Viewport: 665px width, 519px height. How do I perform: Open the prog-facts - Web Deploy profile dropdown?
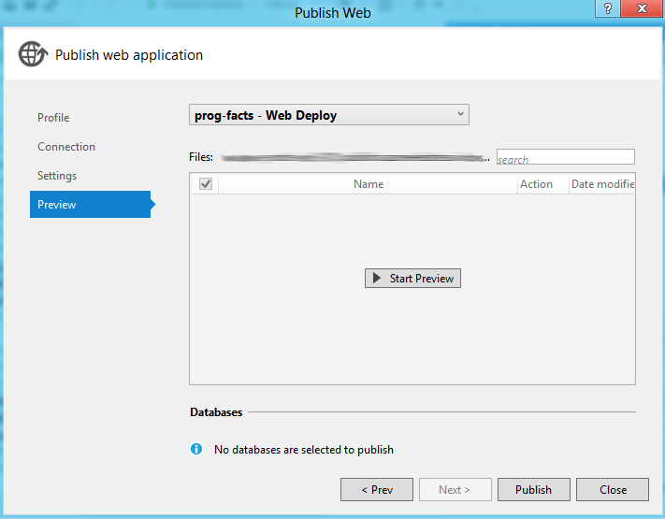click(329, 115)
